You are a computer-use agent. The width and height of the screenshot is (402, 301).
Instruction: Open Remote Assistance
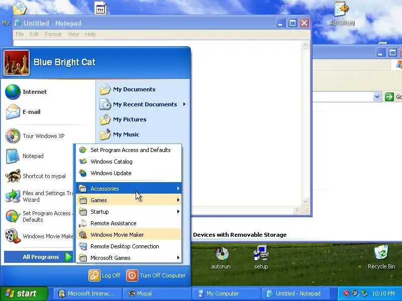click(129, 223)
